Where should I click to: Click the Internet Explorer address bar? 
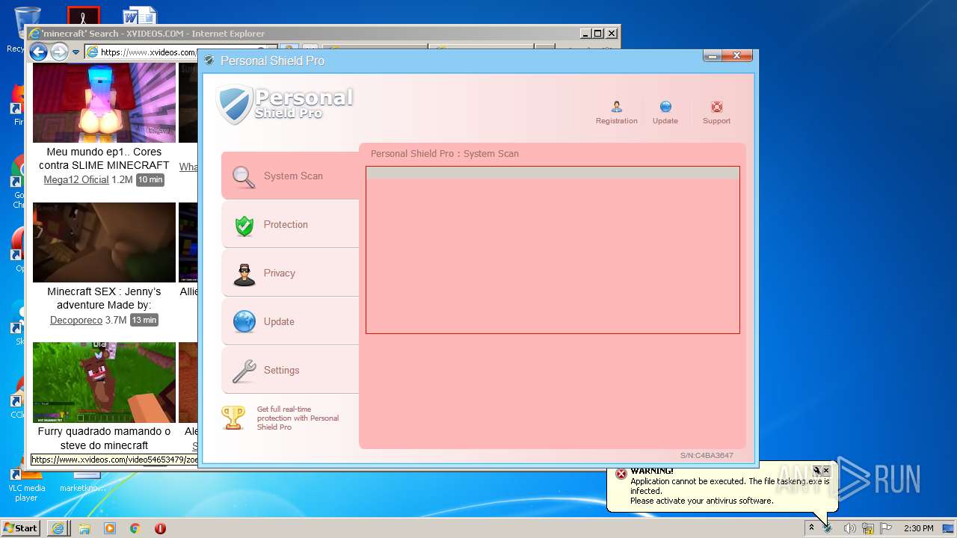coord(142,52)
